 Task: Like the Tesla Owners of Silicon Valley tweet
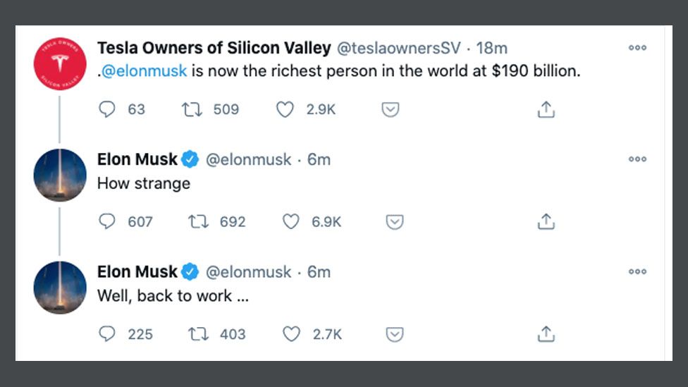coord(285,109)
